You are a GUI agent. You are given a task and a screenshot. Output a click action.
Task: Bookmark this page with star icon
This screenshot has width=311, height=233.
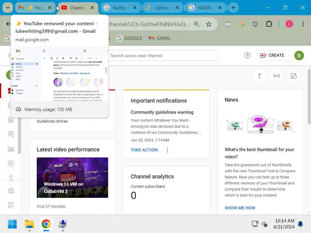coord(209,24)
